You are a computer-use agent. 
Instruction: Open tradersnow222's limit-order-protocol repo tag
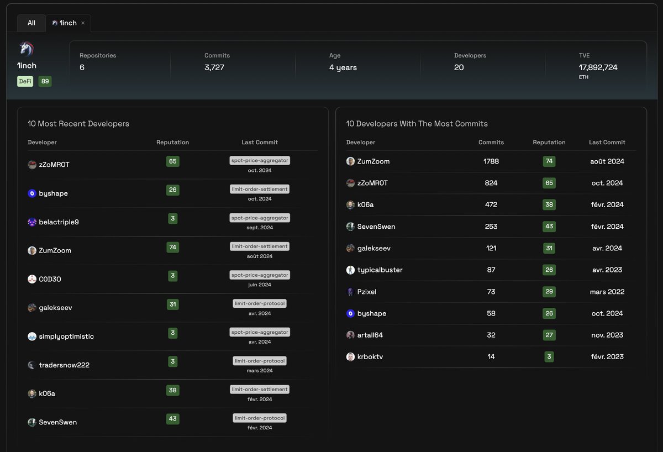(x=260, y=361)
